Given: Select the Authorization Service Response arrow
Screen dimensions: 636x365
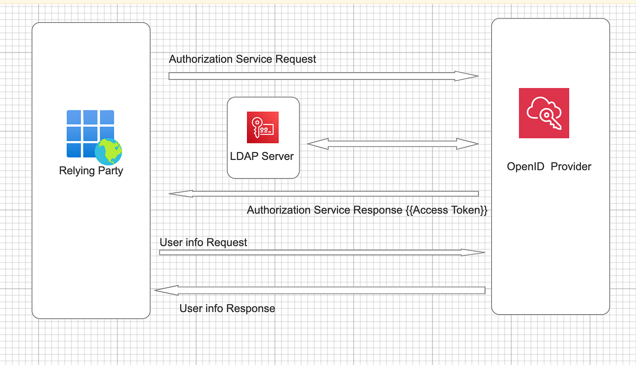Looking at the screenshot, I should pos(323,194).
